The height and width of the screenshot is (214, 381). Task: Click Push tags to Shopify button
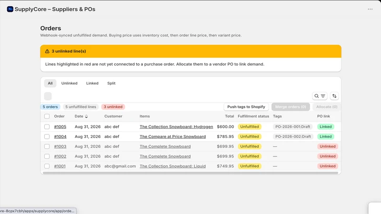tap(246, 107)
